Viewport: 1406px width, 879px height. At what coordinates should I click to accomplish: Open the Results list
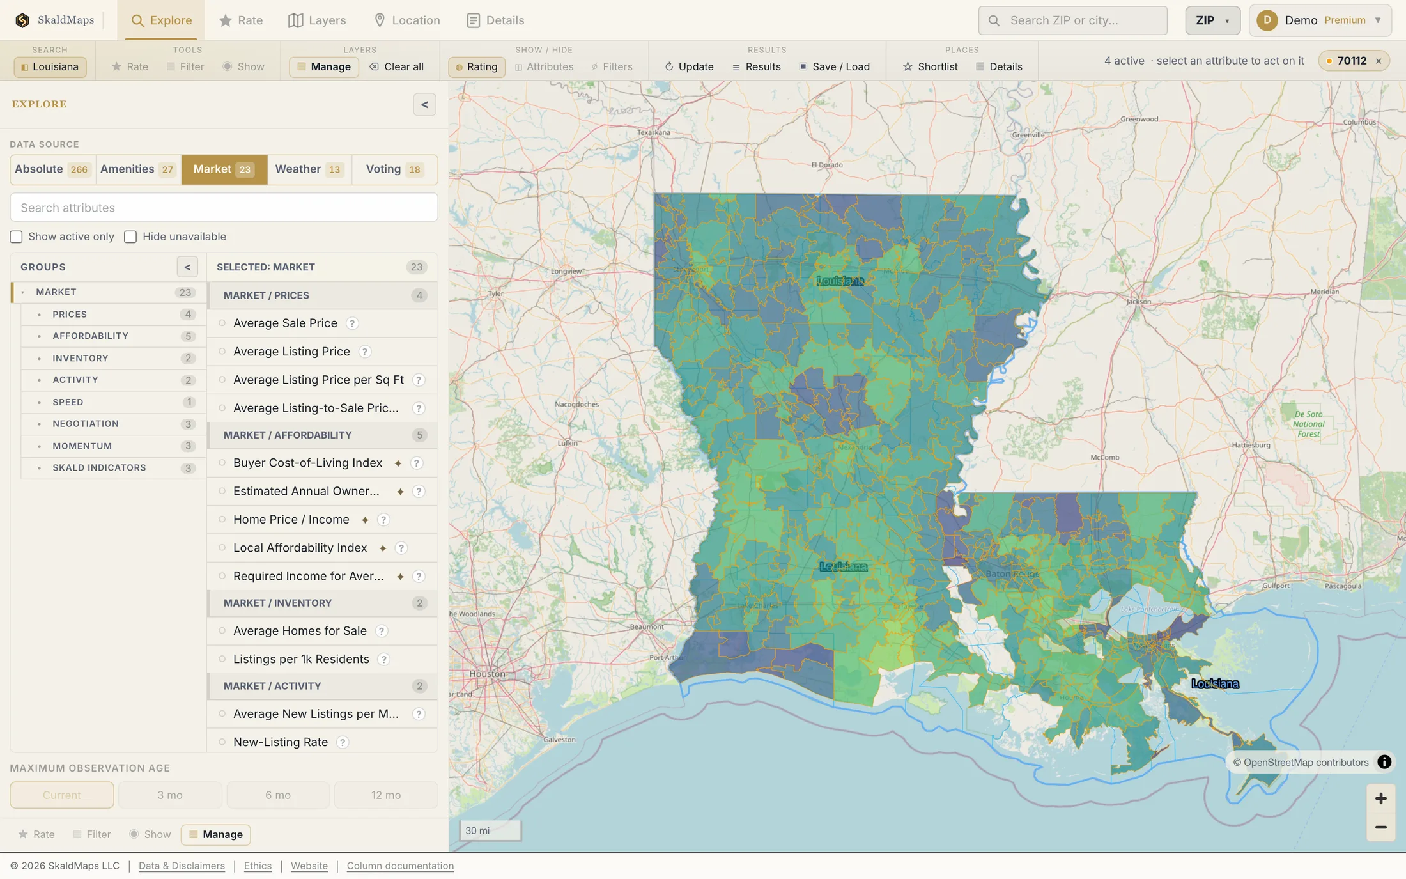pos(756,66)
